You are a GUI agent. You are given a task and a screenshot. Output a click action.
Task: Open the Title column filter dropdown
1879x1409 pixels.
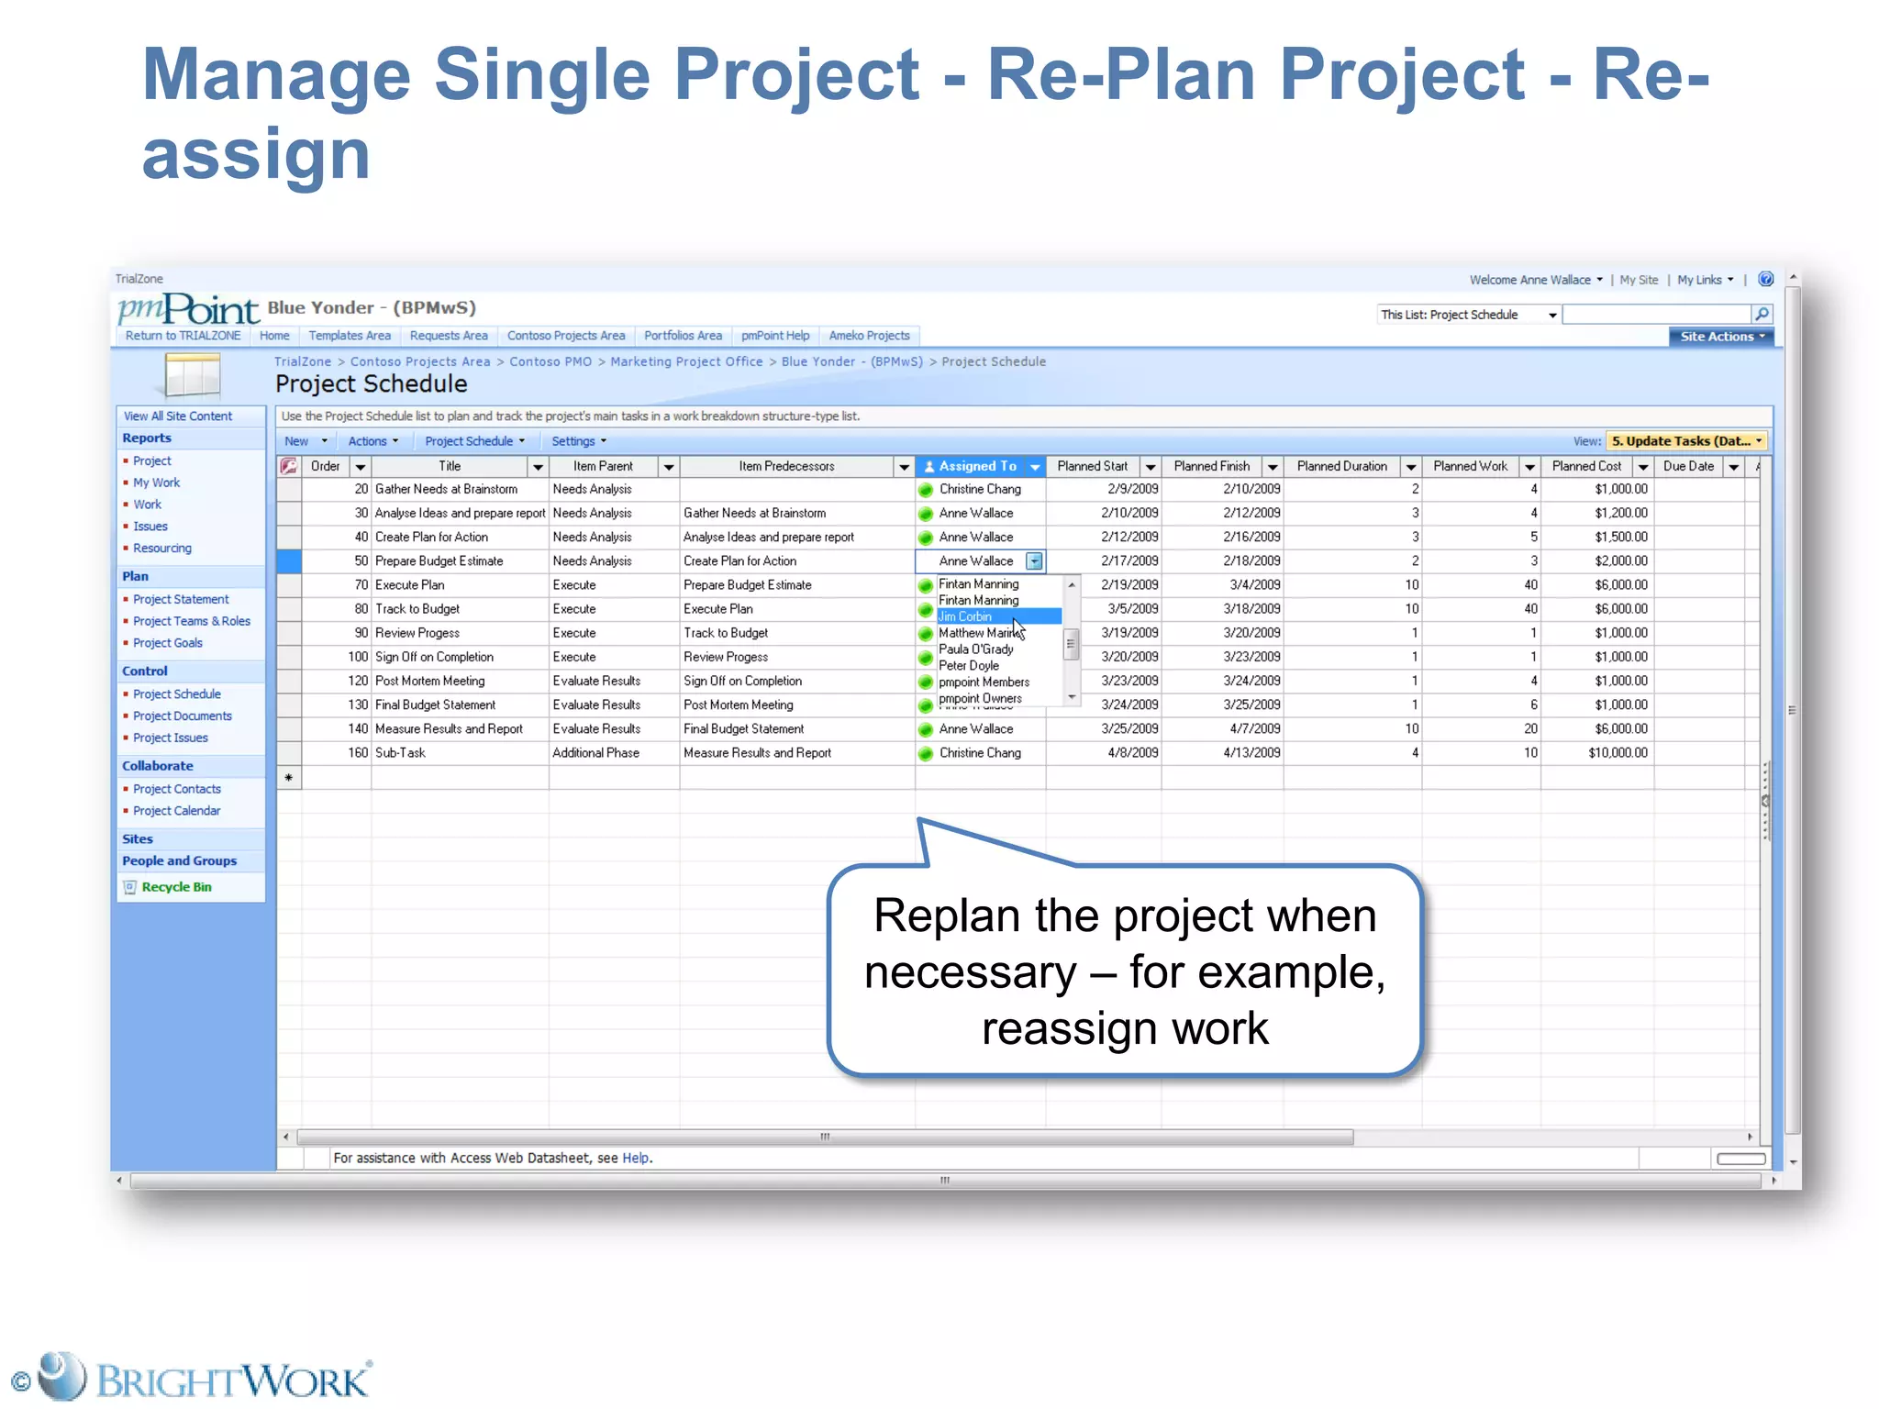539,467
